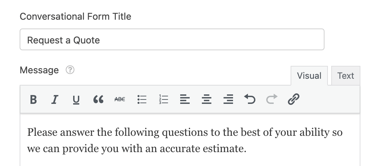The image size is (378, 166).
Task: Apply italic style using the I icon
Action: coord(55,99)
